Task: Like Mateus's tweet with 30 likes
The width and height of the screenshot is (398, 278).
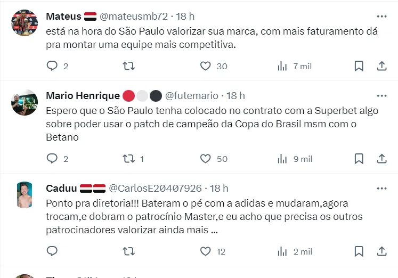Action: [206, 66]
